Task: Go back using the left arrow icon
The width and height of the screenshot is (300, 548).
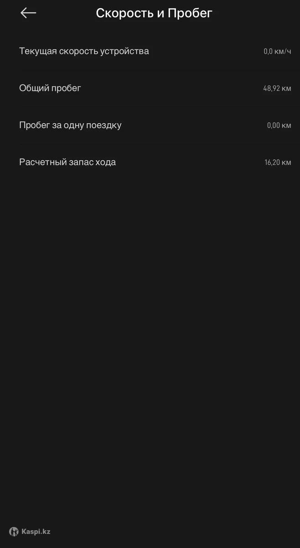Action: 28,13
